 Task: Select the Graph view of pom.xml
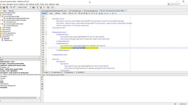tap(51, 13)
